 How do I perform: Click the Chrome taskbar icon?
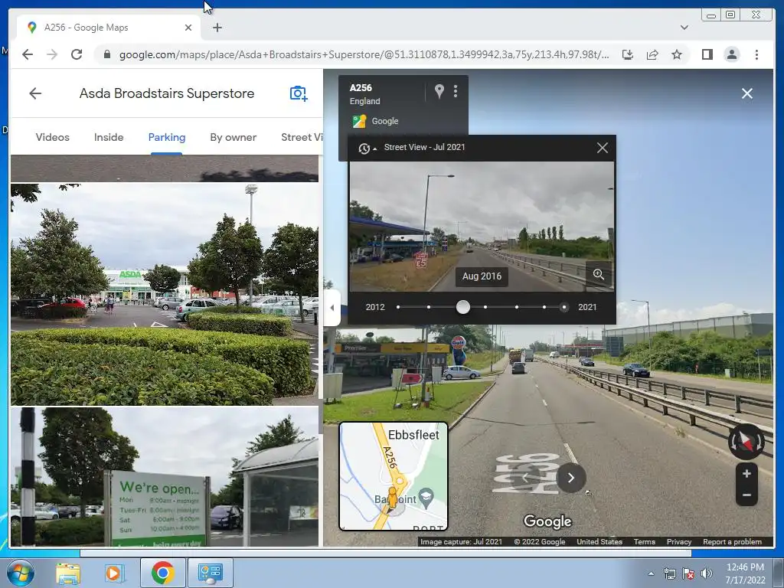[162, 573]
